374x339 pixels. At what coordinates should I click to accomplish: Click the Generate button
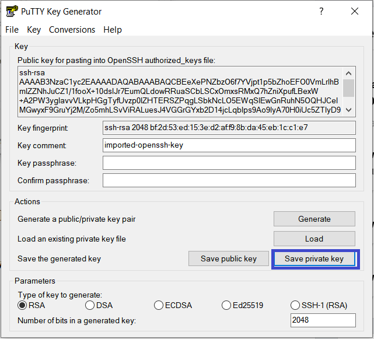(314, 219)
